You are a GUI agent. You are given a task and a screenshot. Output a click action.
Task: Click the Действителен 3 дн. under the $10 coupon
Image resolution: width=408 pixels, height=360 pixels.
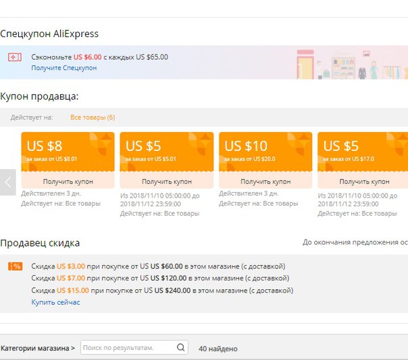(x=249, y=193)
